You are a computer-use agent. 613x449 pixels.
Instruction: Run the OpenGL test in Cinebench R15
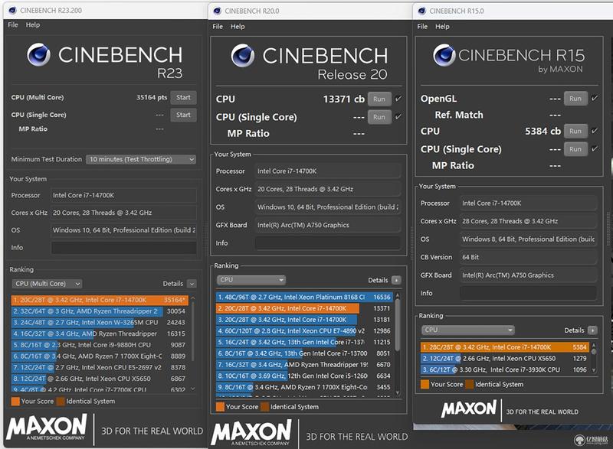click(x=575, y=99)
